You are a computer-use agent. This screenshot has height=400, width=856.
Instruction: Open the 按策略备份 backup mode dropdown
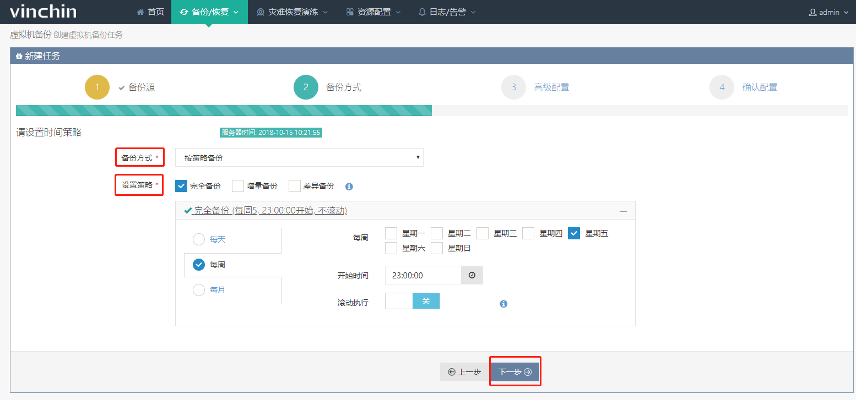pyautogui.click(x=299, y=157)
